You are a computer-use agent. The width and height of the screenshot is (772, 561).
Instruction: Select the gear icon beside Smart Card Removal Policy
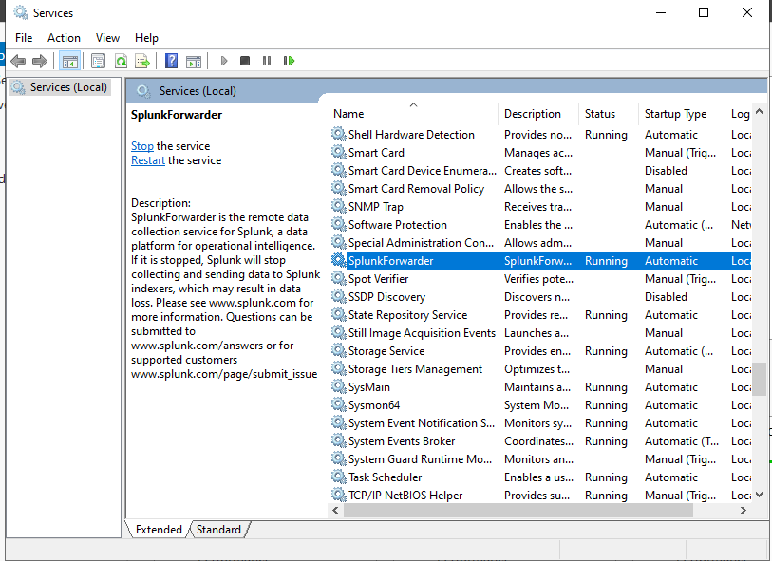(x=338, y=188)
